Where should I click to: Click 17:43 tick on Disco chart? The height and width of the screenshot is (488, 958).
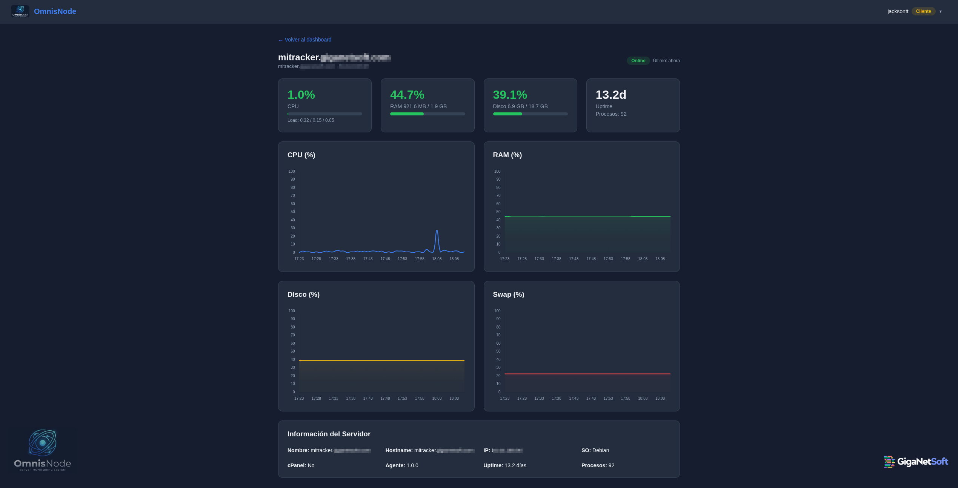pyautogui.click(x=368, y=399)
